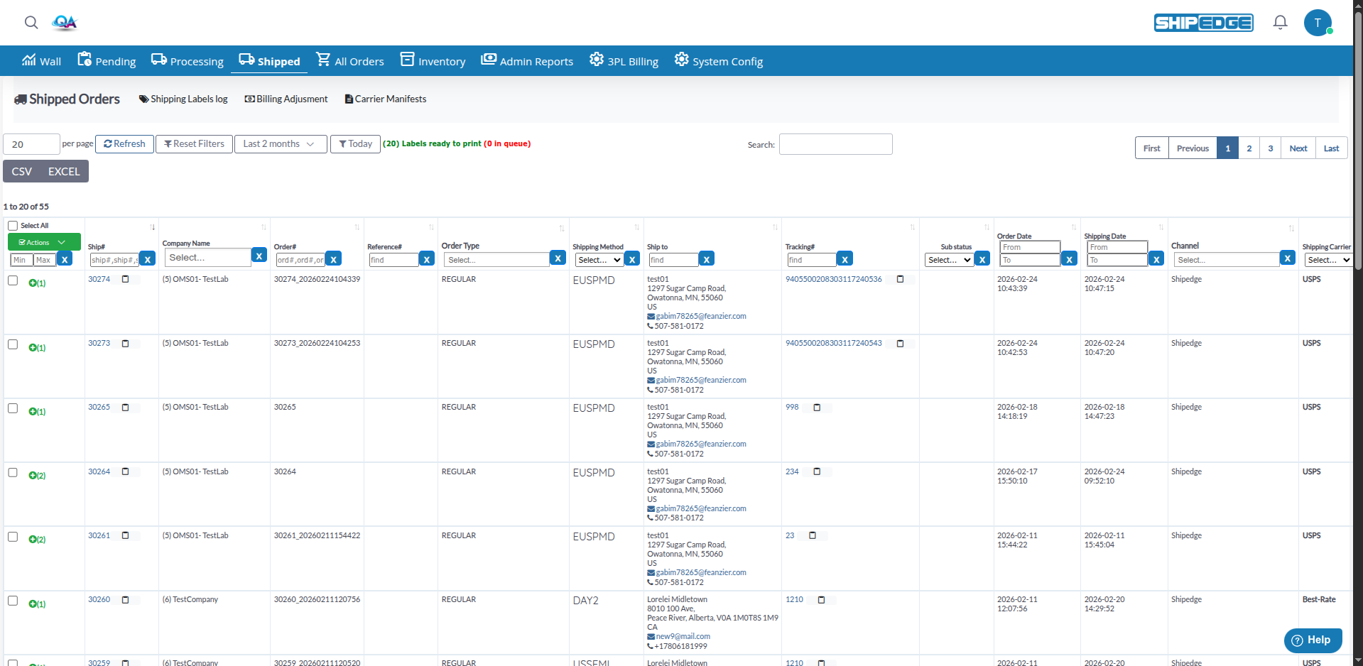This screenshot has height=666, width=1363.
Task: Open Shipping Labels log link
Action: (x=183, y=99)
